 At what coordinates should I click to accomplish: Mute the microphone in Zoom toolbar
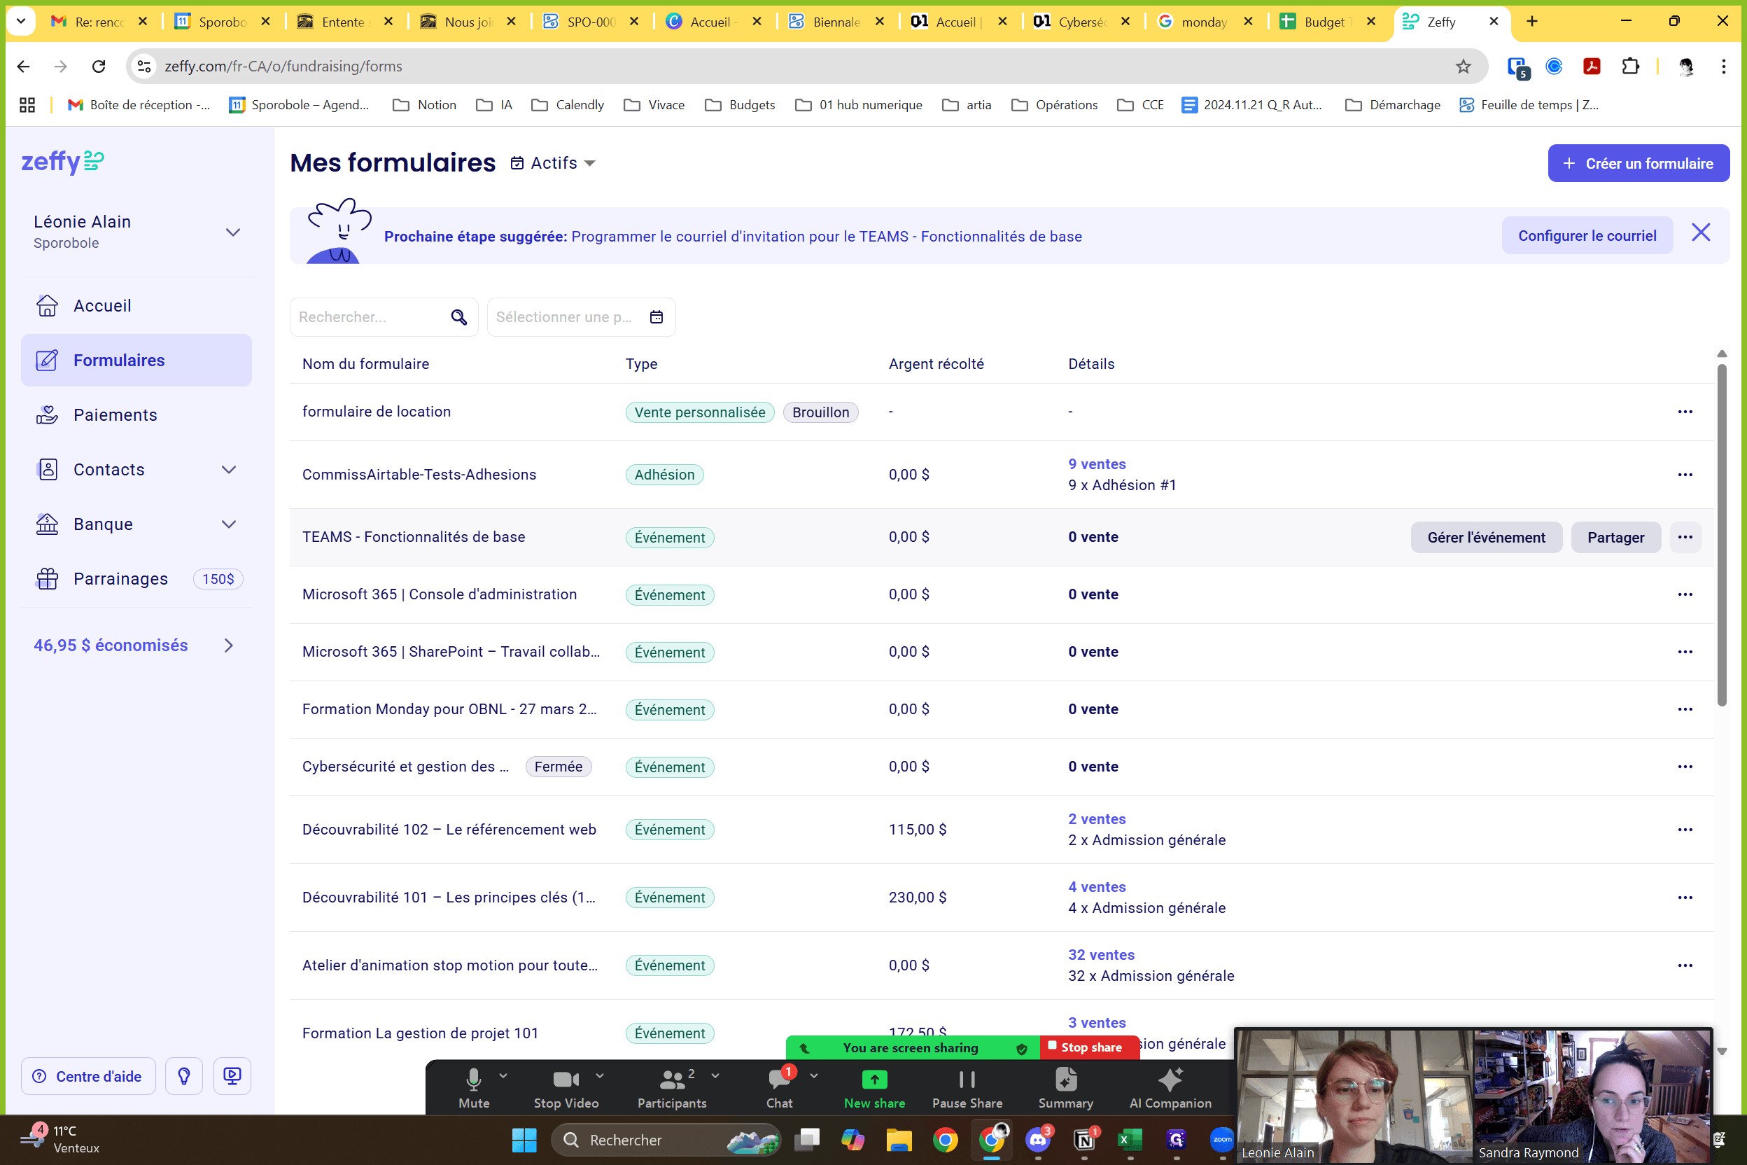click(x=474, y=1088)
